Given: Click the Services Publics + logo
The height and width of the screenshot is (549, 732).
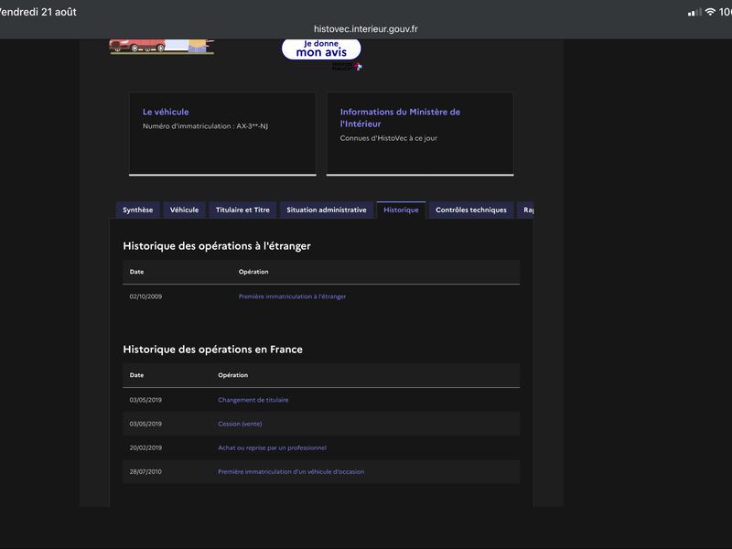Looking at the screenshot, I should point(347,66).
